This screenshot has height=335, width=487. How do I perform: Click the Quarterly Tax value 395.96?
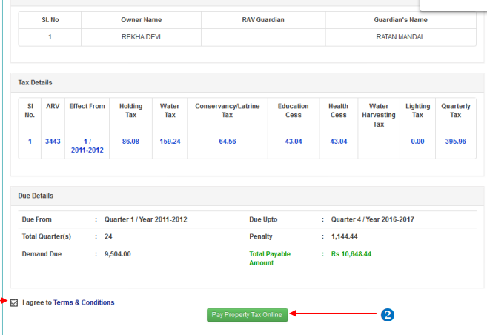tap(455, 141)
